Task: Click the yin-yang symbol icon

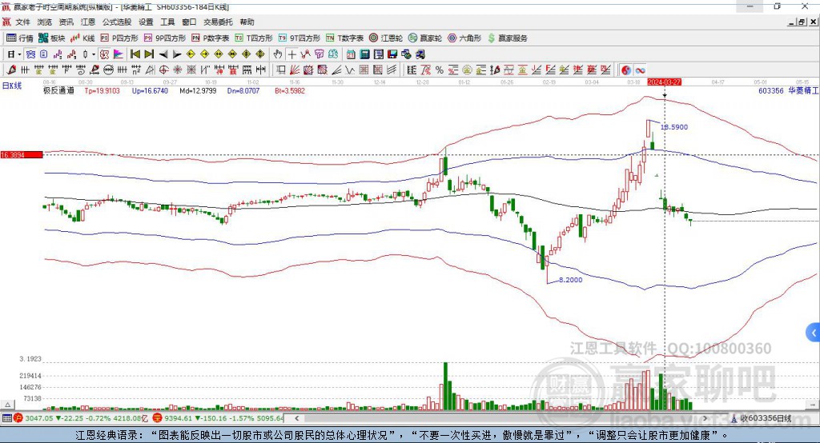Action: 626,70
